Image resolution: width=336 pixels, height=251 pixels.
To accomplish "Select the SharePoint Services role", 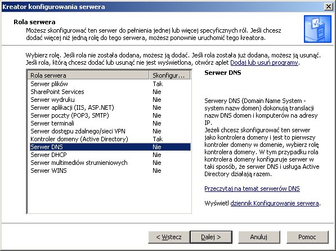I will (x=109, y=92).
